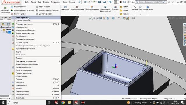Click Генерация траектории ribbon button
Image resolution: width=186 pixels, height=105 pixels.
(x=5, y=10)
